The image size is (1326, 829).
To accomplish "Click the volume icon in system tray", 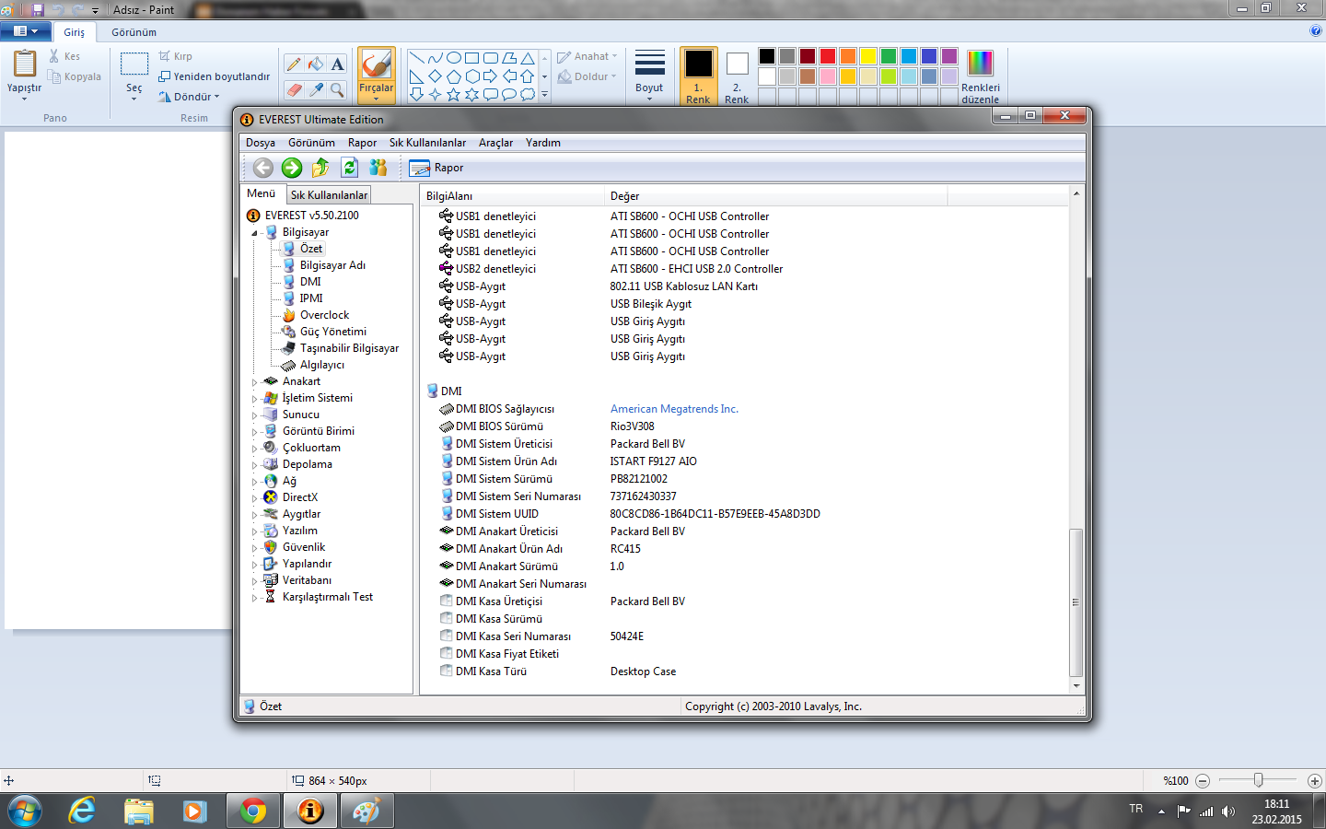I will click(1227, 811).
